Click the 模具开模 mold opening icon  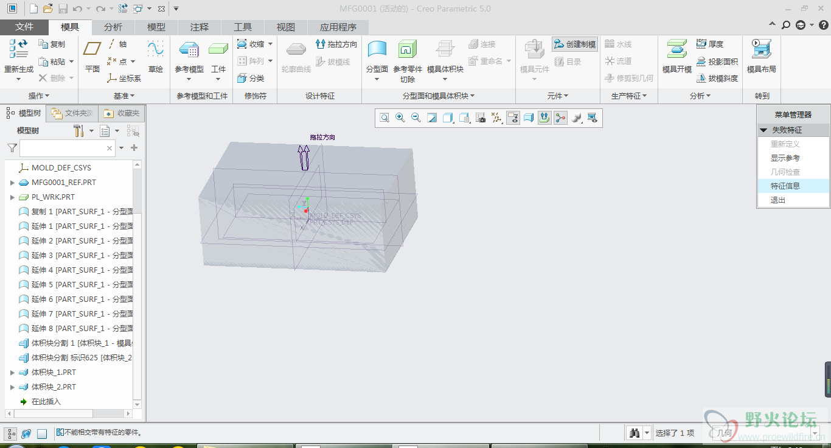677,50
